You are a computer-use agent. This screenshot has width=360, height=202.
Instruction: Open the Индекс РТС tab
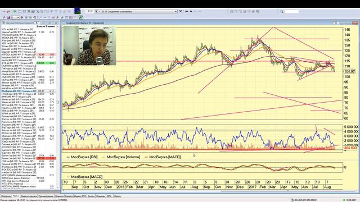click(x=80, y=196)
